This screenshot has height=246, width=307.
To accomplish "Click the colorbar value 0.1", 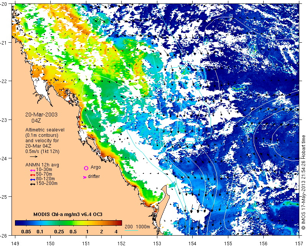I will tap(40, 232).
